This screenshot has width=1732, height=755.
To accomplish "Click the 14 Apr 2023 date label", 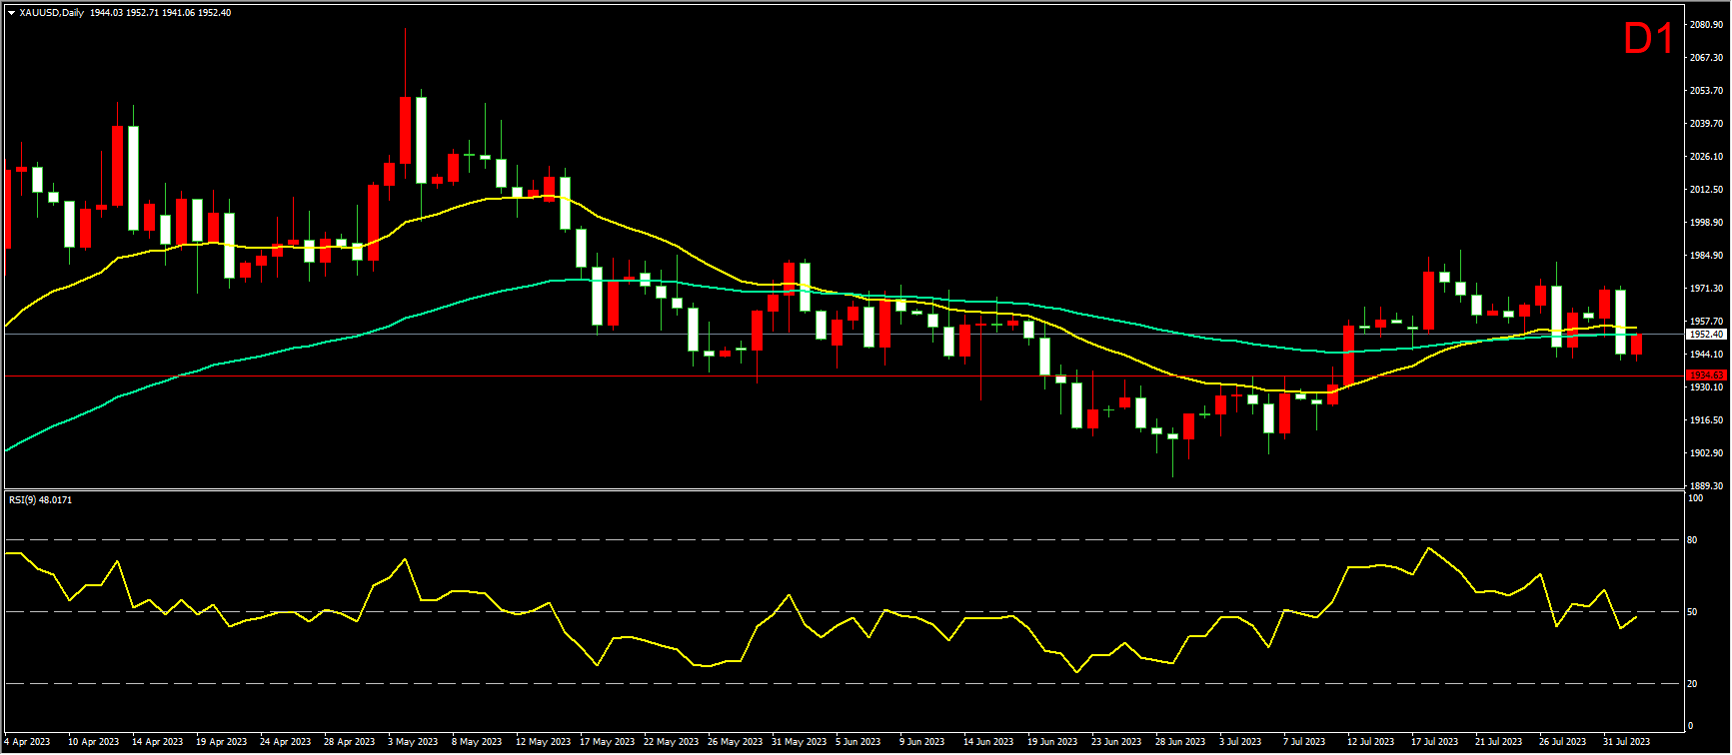I will click(158, 742).
